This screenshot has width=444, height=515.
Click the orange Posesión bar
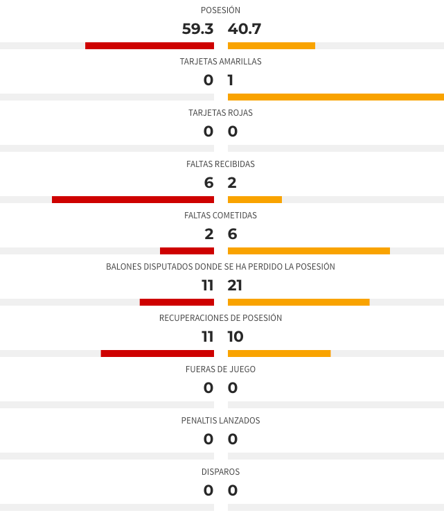(272, 46)
